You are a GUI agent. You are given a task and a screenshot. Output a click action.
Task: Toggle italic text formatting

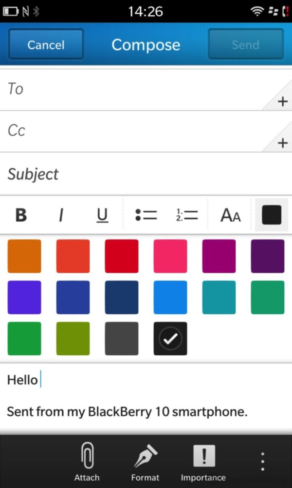click(61, 215)
